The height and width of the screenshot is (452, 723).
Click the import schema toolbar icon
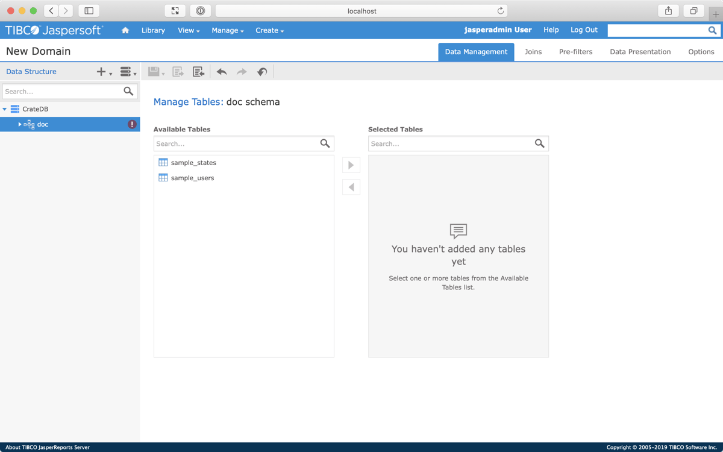coord(198,72)
